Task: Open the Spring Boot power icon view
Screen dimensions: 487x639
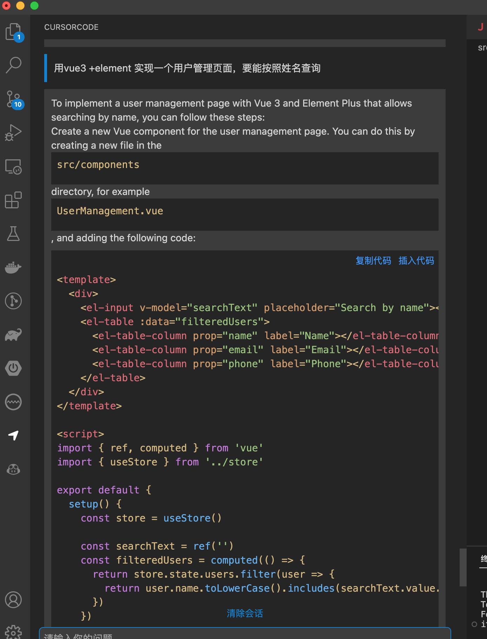Action: tap(14, 368)
